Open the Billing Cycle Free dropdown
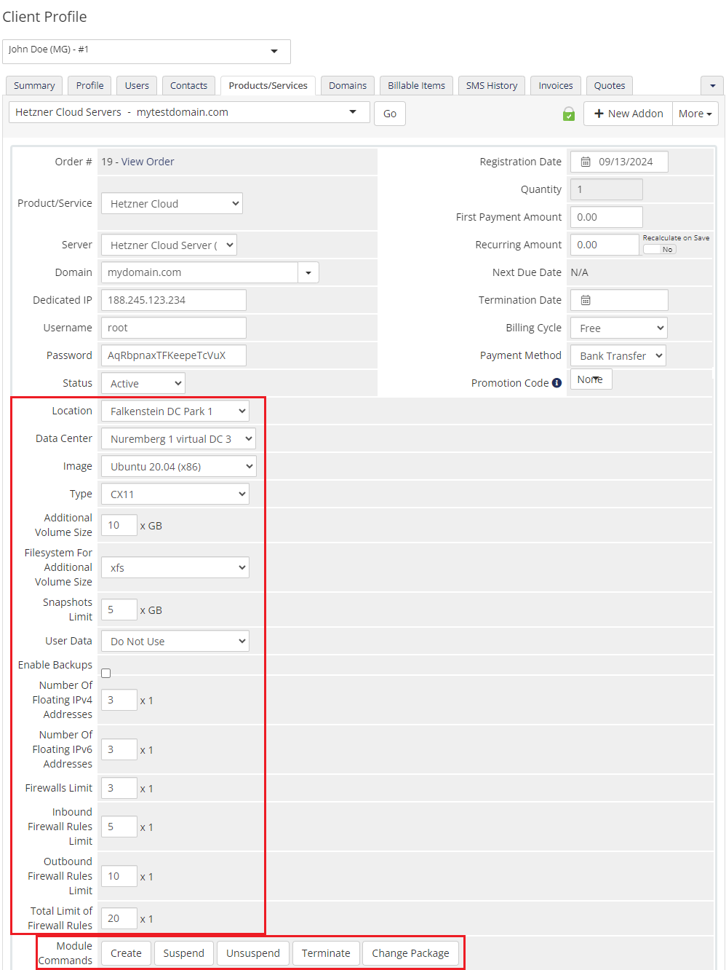Screen dimensions: 726x970 pyautogui.click(x=619, y=328)
